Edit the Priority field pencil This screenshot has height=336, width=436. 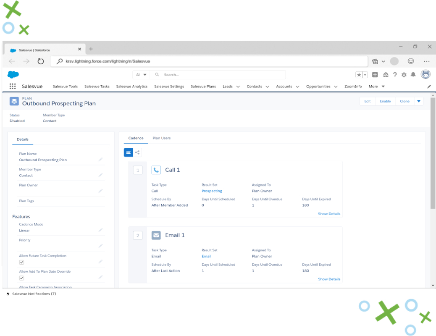tap(100, 246)
